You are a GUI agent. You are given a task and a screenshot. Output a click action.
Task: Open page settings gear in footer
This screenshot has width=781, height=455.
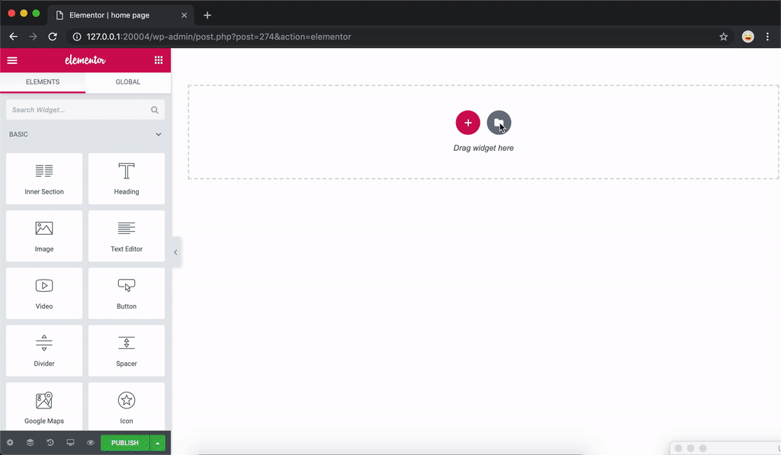coord(10,443)
